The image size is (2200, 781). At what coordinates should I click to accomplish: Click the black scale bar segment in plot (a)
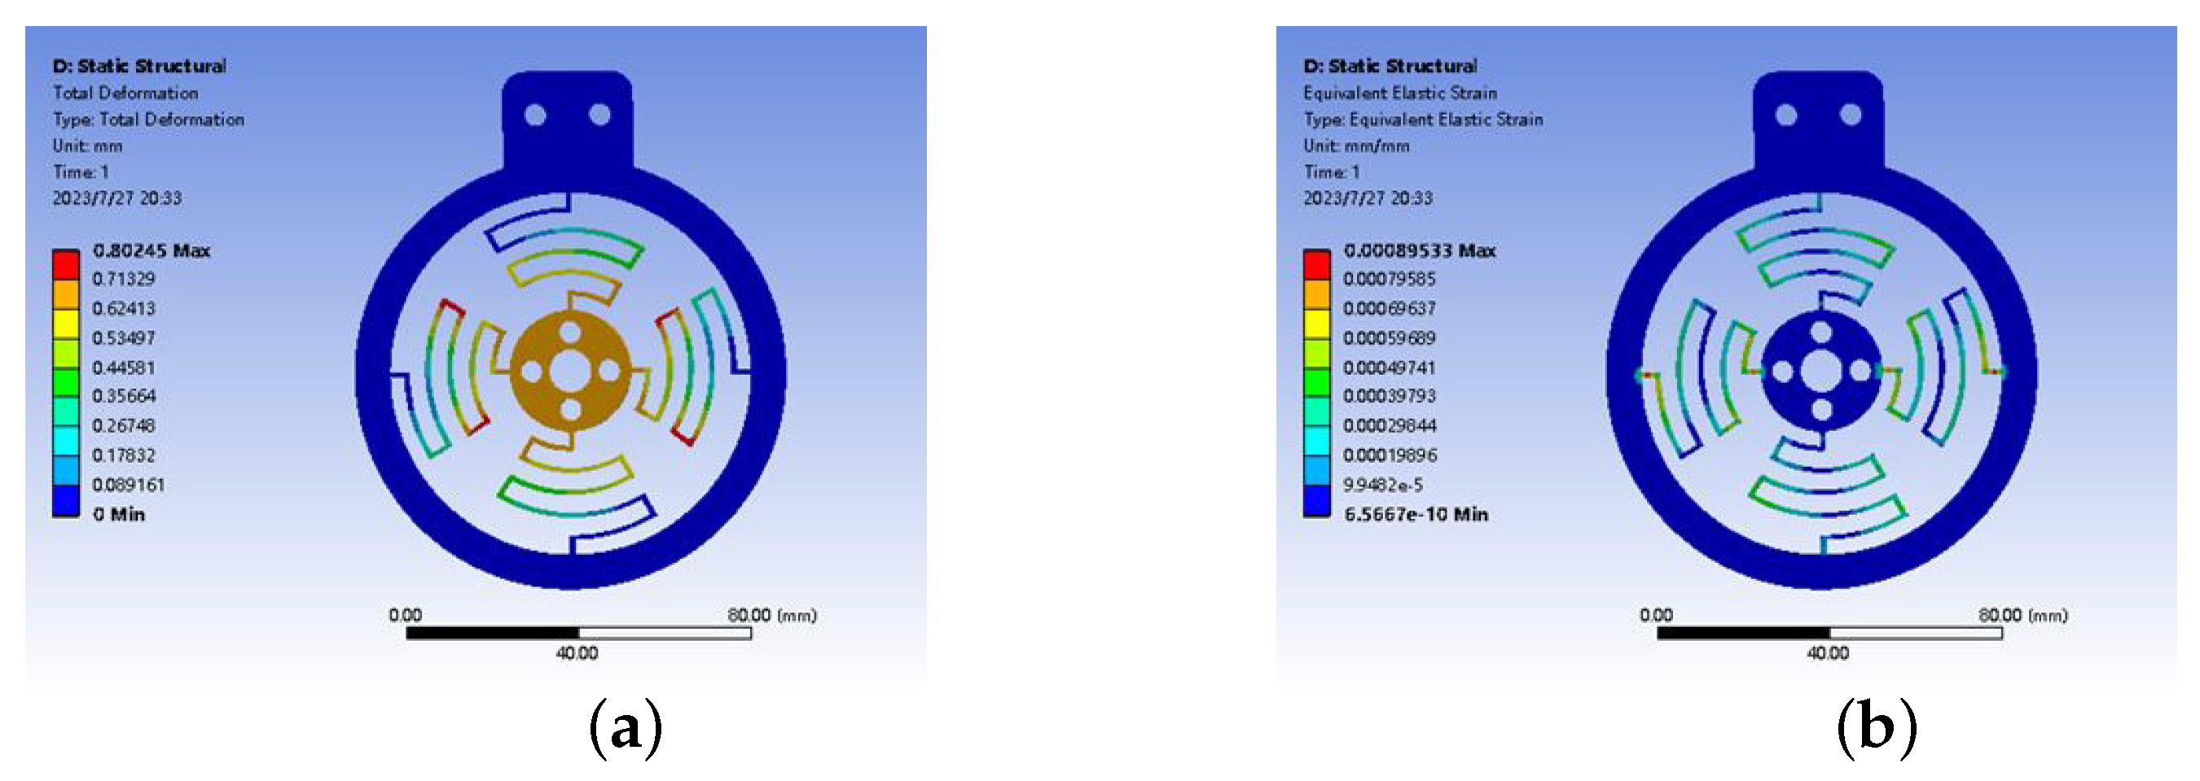click(x=493, y=634)
